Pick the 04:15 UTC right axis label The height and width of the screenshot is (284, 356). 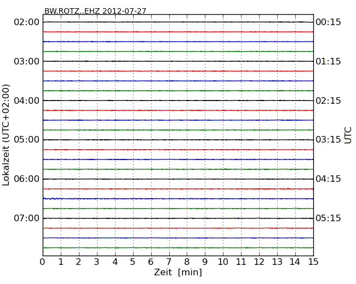[329, 179]
